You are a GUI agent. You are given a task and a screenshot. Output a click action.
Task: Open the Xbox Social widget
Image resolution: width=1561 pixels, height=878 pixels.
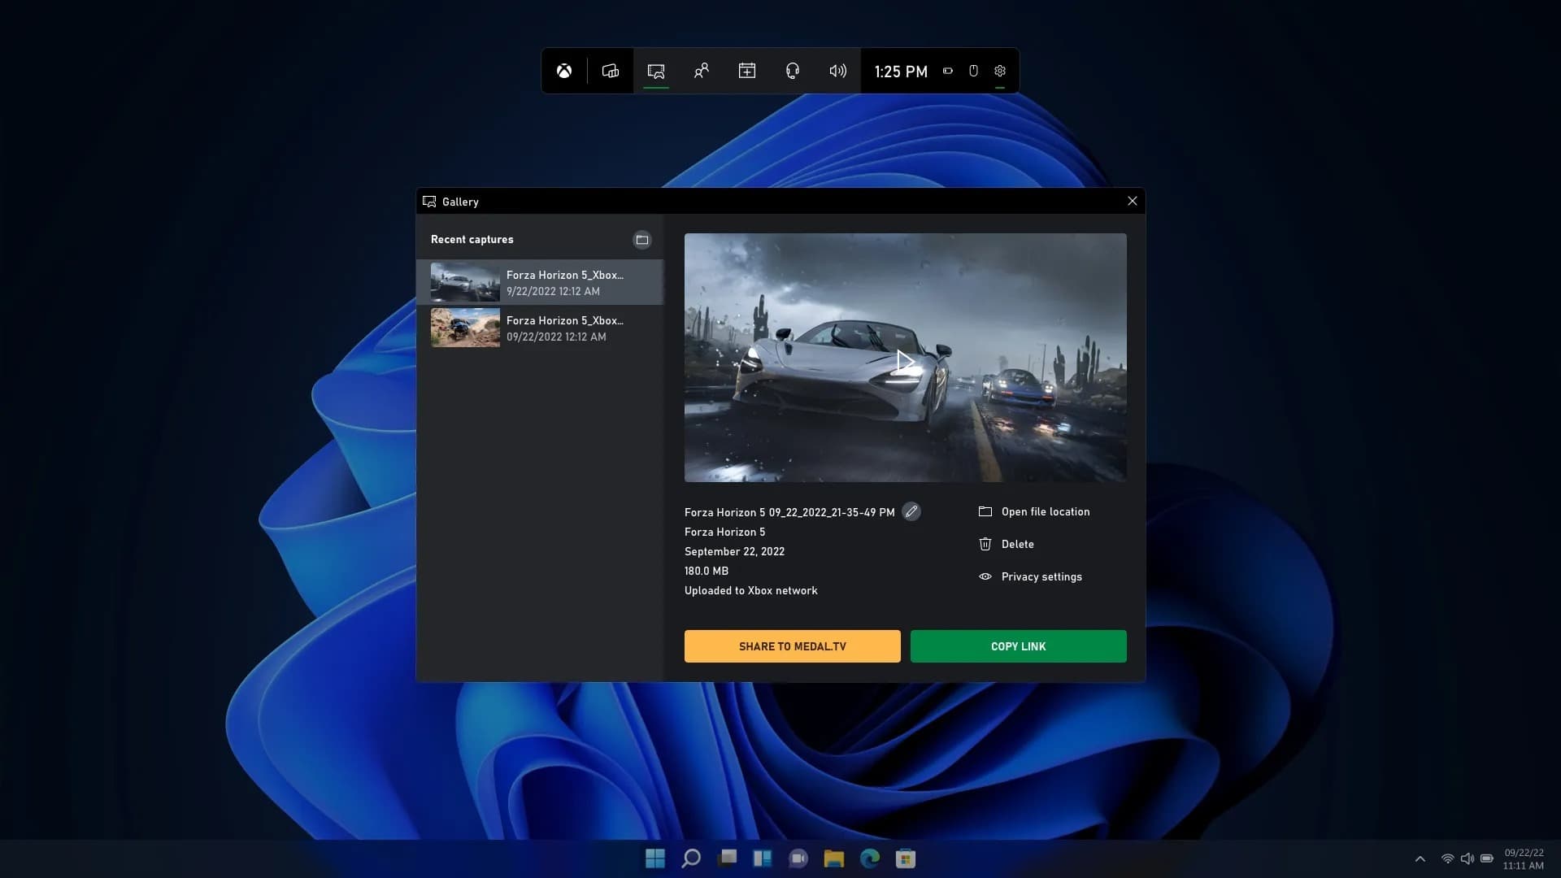tap(701, 71)
